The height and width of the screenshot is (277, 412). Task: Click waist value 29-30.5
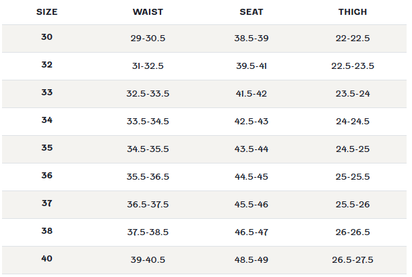coord(148,39)
